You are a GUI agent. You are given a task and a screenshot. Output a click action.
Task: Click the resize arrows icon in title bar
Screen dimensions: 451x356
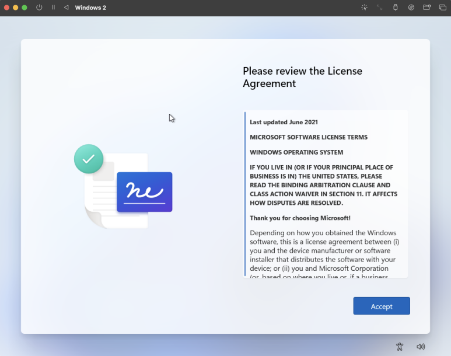click(380, 8)
